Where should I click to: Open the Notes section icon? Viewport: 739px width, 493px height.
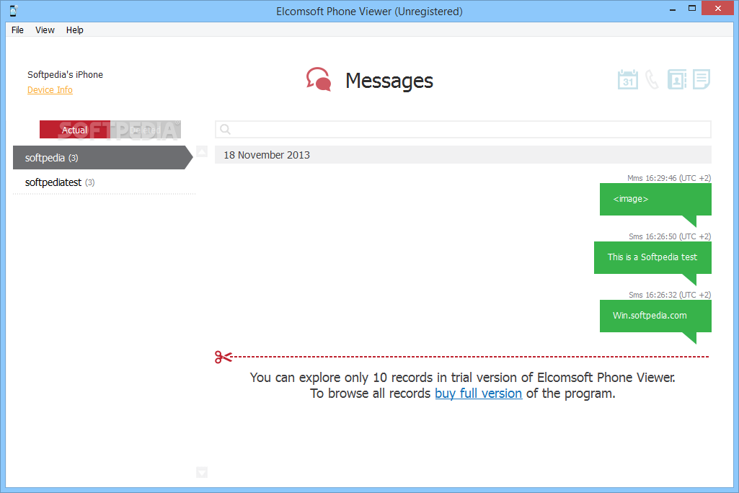tap(702, 79)
